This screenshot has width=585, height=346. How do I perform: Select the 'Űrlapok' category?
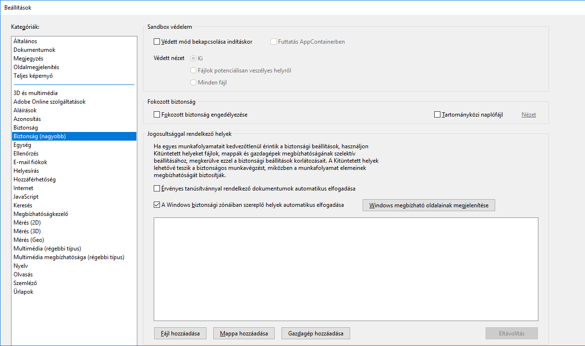pos(24,292)
